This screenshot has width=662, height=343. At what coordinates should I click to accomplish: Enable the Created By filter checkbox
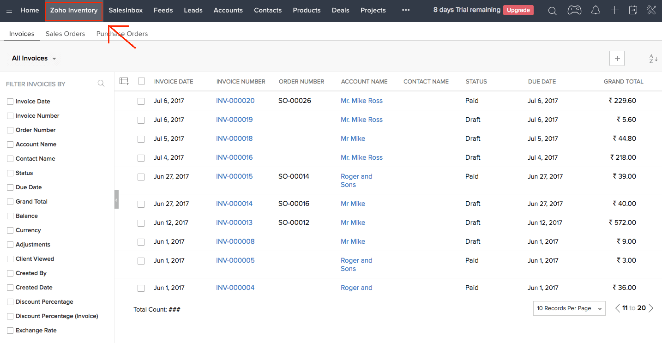click(x=10, y=273)
